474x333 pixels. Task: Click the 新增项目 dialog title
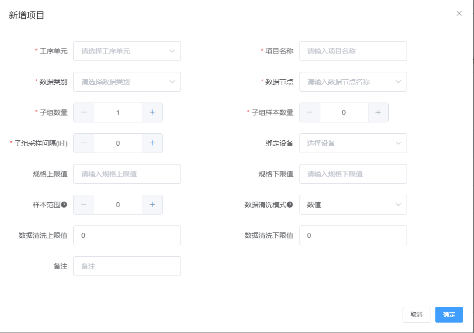[27, 15]
